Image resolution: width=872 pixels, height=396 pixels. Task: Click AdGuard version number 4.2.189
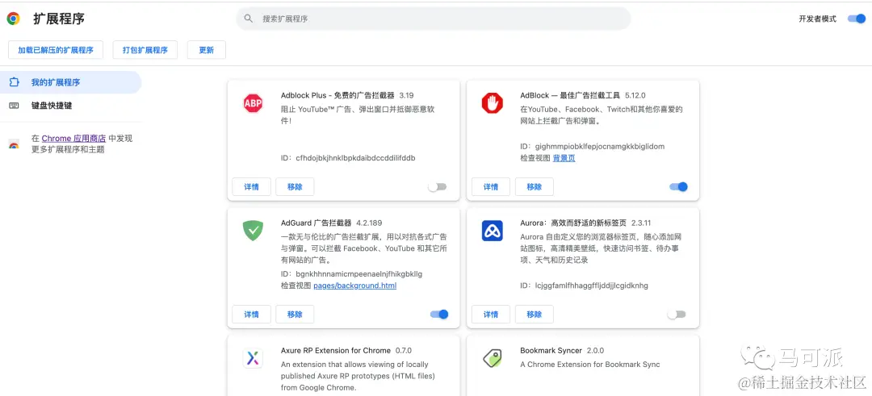369,223
